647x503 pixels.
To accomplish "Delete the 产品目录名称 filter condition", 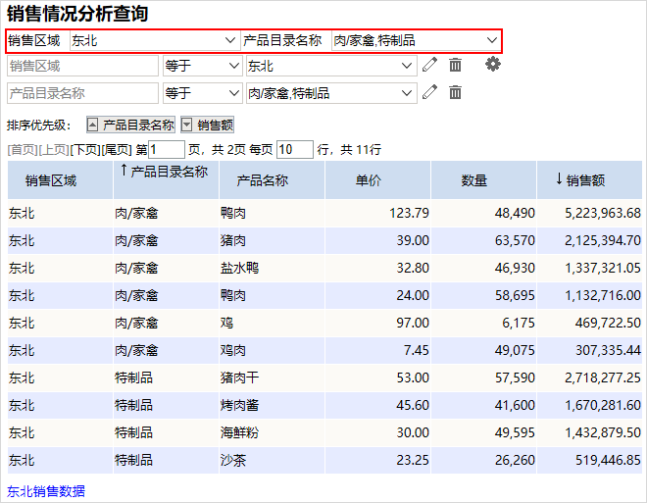I will click(455, 92).
